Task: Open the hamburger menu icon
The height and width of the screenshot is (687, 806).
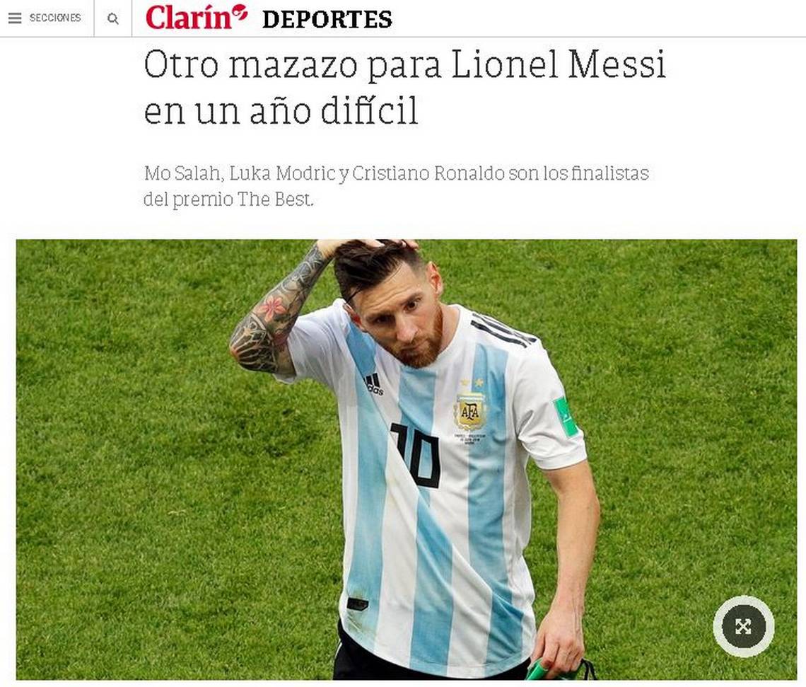Action: click(x=15, y=18)
